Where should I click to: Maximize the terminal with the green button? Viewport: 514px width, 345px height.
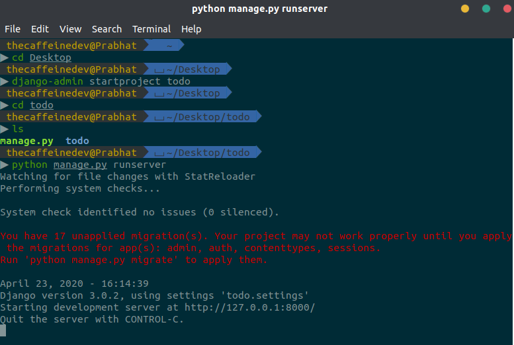(x=486, y=9)
